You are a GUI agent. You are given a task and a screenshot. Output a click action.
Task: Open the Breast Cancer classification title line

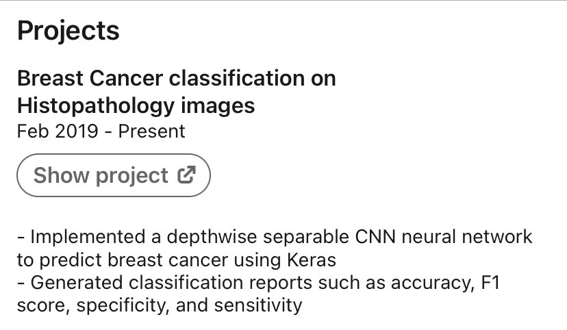tap(176, 78)
